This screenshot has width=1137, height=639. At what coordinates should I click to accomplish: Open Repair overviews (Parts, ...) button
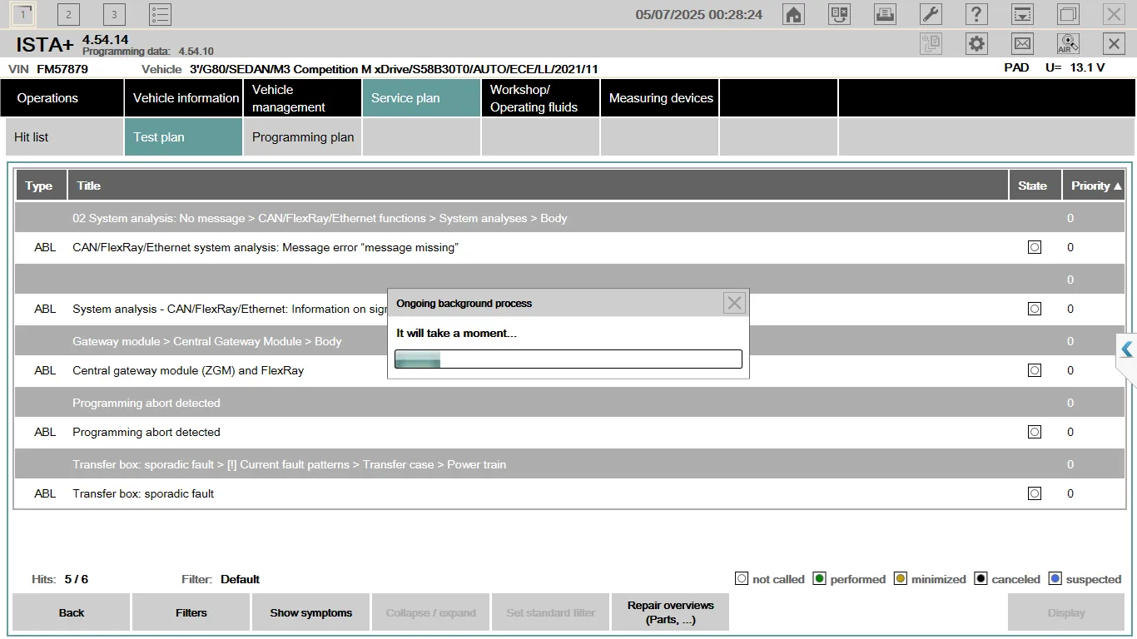point(670,612)
